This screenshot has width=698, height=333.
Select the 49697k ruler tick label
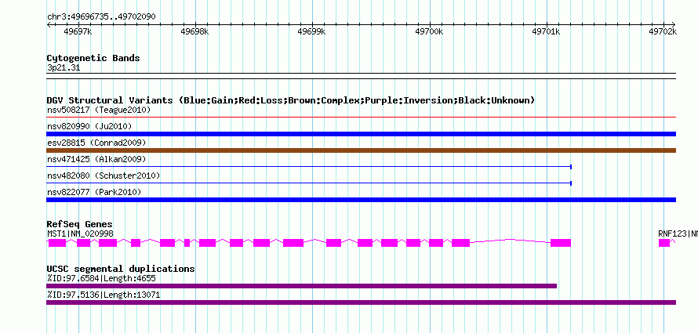[78, 31]
